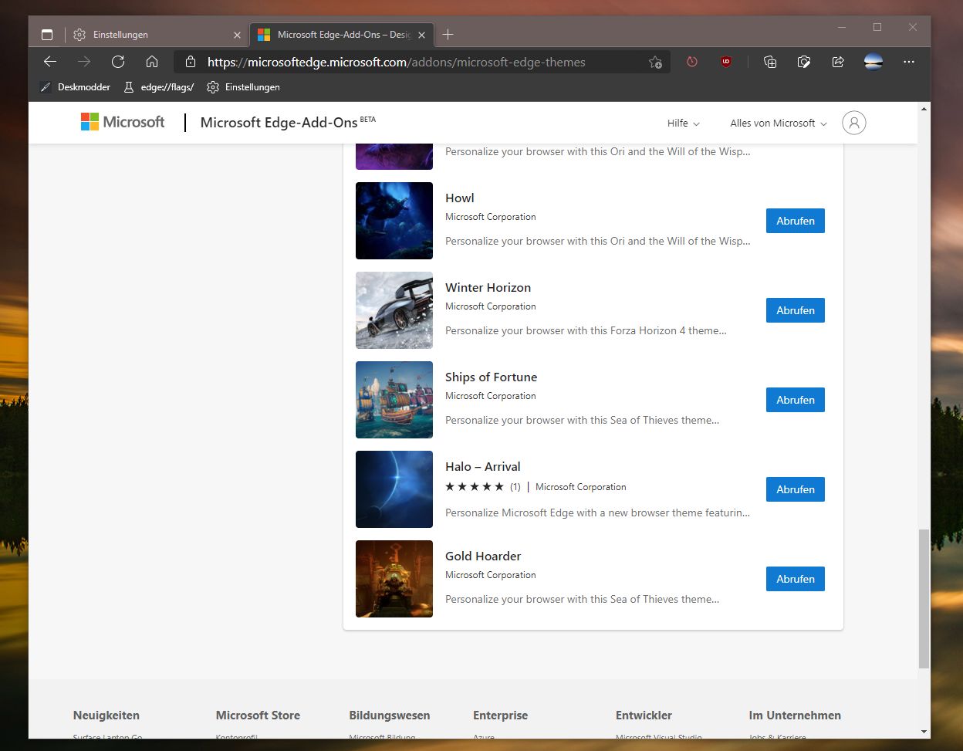This screenshot has width=963, height=751.
Task: Click the Bildungswesen footer heading
Action: [x=390, y=715]
